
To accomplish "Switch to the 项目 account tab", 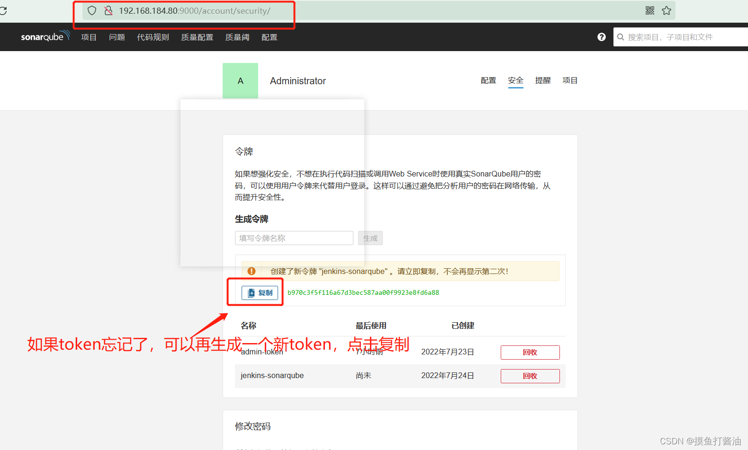I will 570,80.
